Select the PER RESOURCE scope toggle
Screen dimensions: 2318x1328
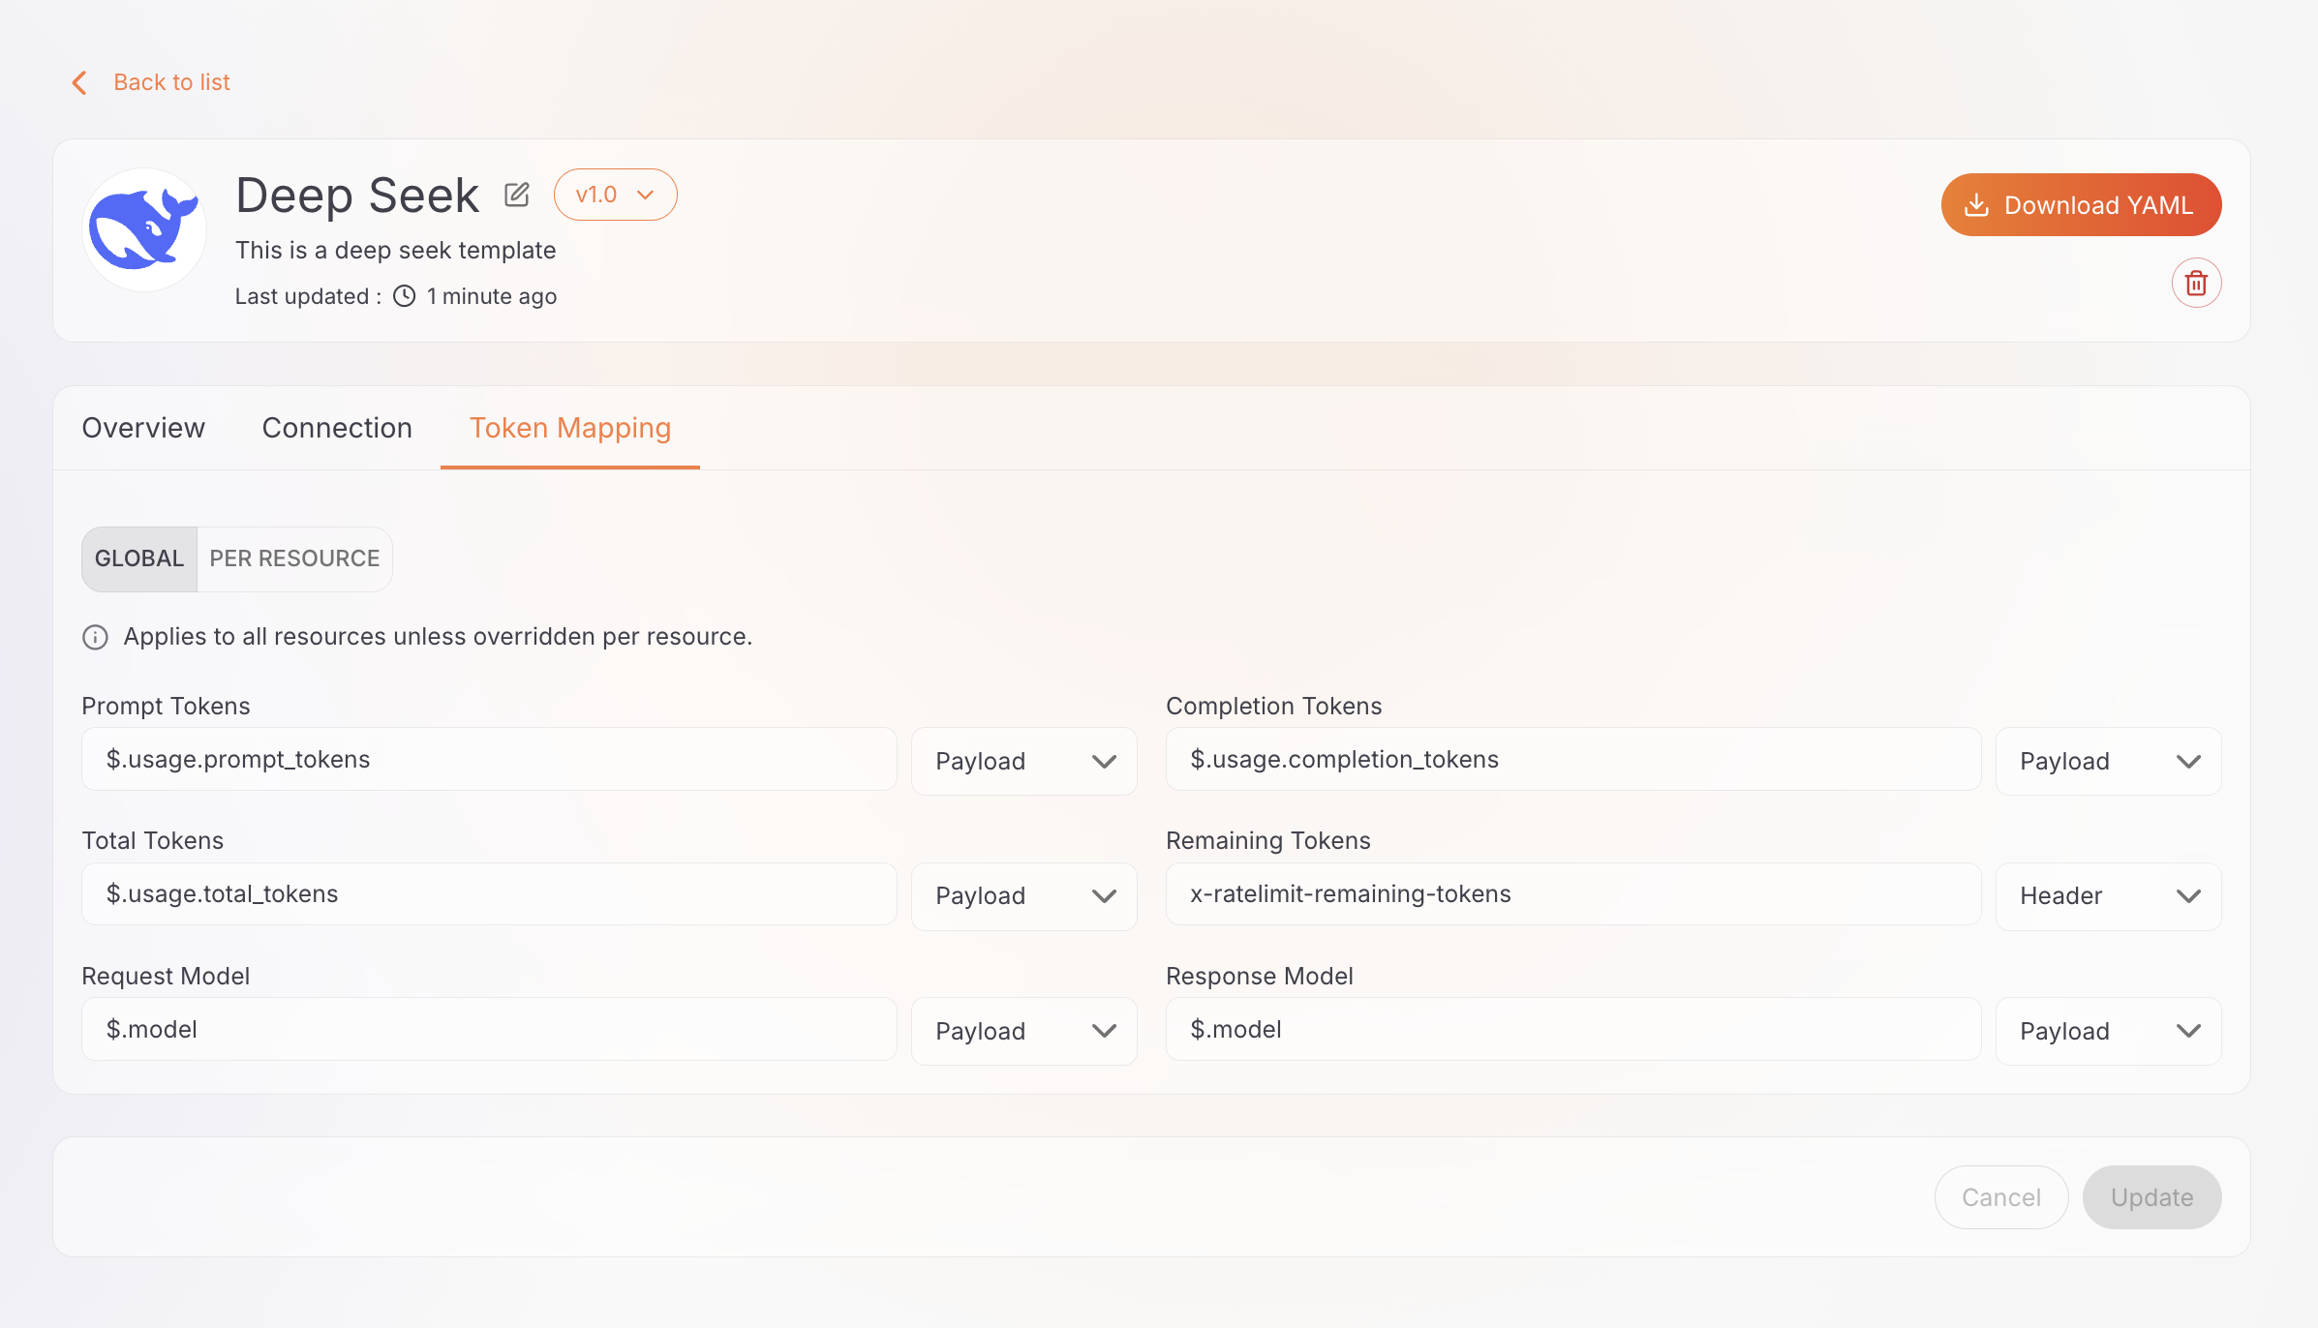click(294, 558)
